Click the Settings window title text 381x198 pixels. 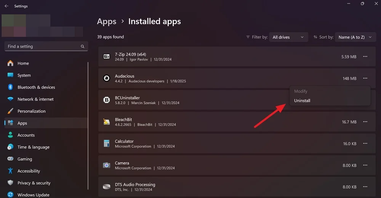(21, 6)
